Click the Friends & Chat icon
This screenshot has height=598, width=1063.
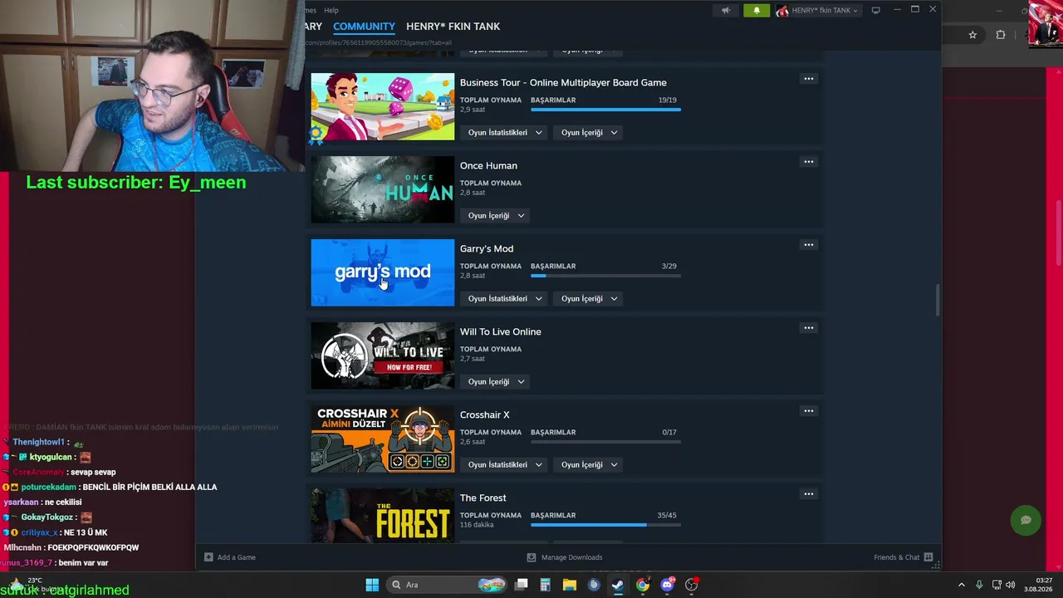[x=928, y=557]
